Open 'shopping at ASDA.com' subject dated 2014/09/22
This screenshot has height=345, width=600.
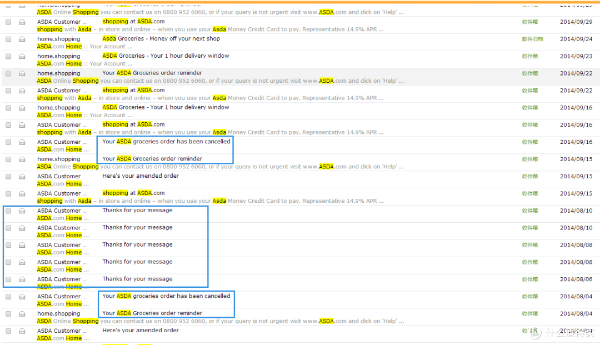click(133, 90)
